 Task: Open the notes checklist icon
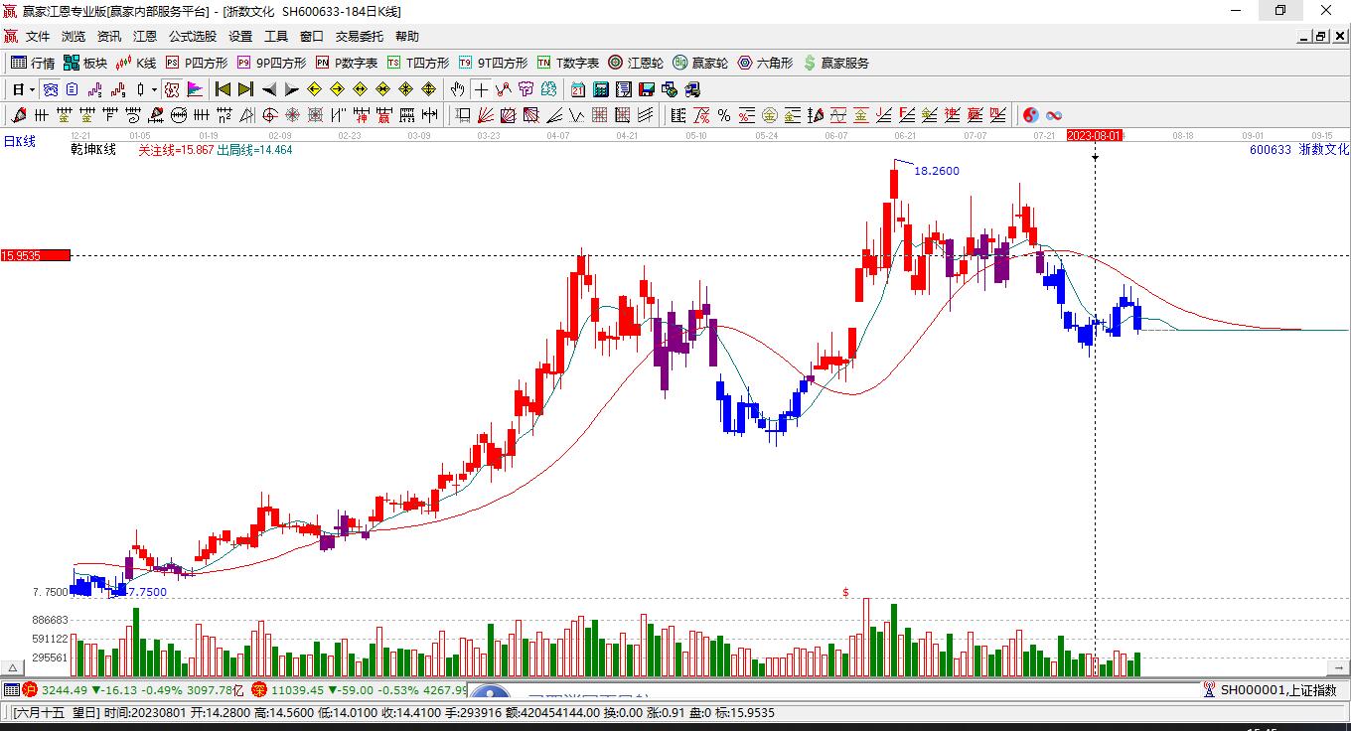(x=623, y=89)
